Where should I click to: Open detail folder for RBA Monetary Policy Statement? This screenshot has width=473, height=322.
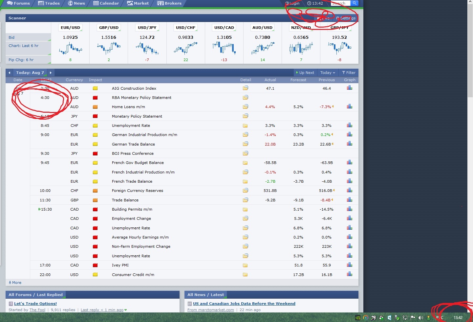245,97
